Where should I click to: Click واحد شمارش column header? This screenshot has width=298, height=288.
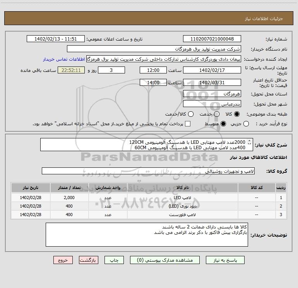click(108, 187)
